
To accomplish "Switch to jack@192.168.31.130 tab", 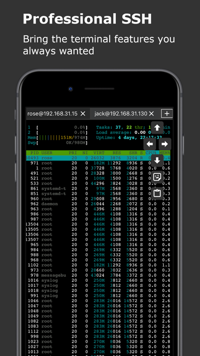I will point(121,114).
